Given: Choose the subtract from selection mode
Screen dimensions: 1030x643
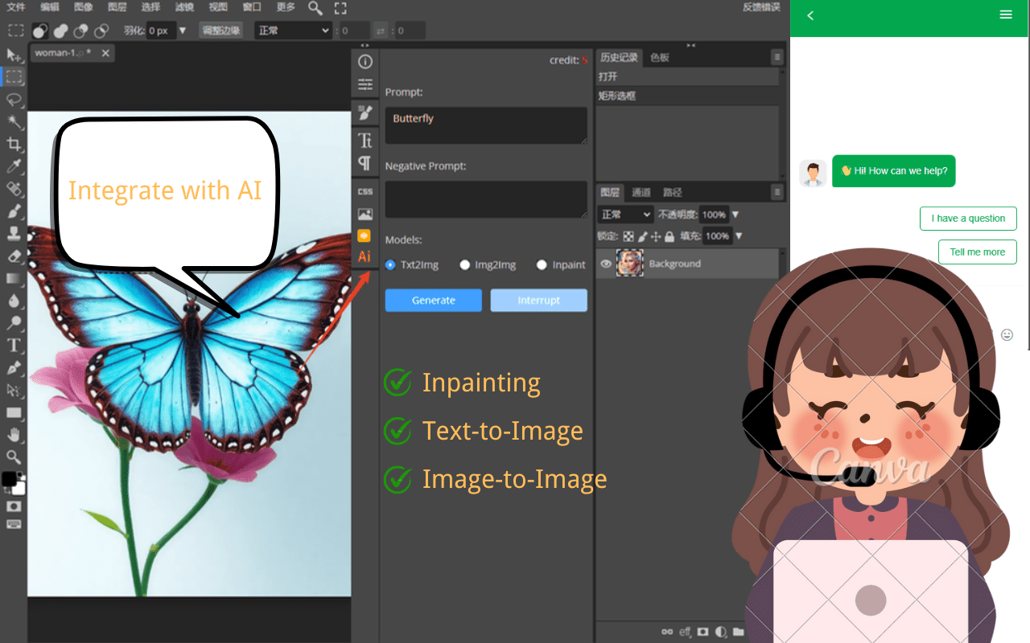Looking at the screenshot, I should pos(80,31).
